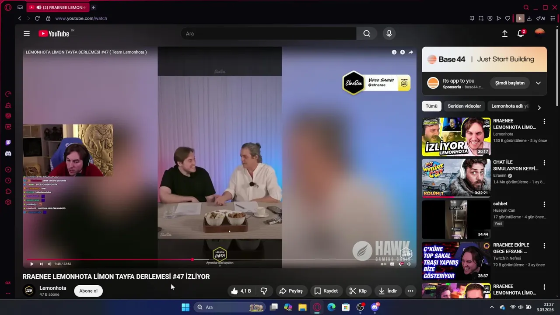
Task: Open the Lemonhota channel avatar
Action: pyautogui.click(x=29, y=291)
